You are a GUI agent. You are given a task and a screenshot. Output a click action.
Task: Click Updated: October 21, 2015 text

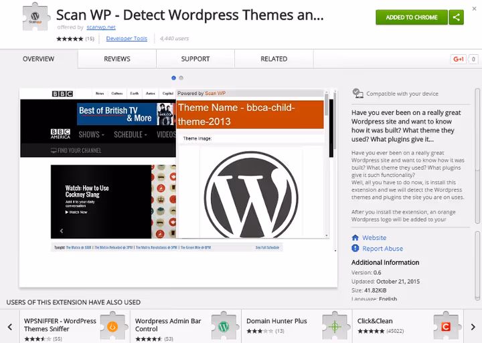(x=386, y=281)
